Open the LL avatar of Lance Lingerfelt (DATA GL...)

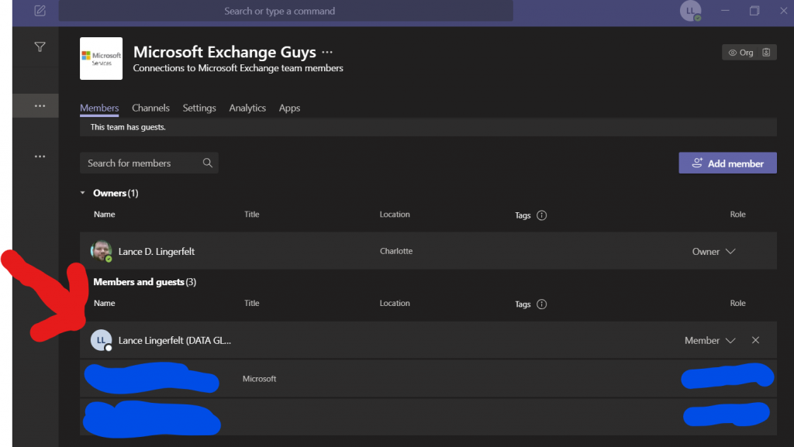(101, 340)
